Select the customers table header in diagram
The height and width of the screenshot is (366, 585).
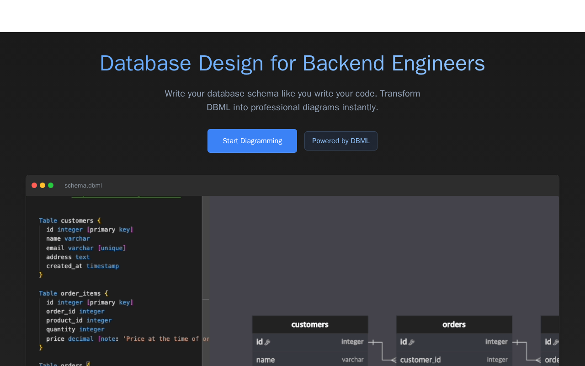[x=310, y=324]
